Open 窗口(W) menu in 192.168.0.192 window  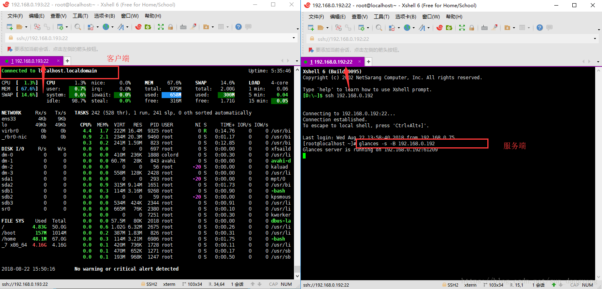(431, 17)
